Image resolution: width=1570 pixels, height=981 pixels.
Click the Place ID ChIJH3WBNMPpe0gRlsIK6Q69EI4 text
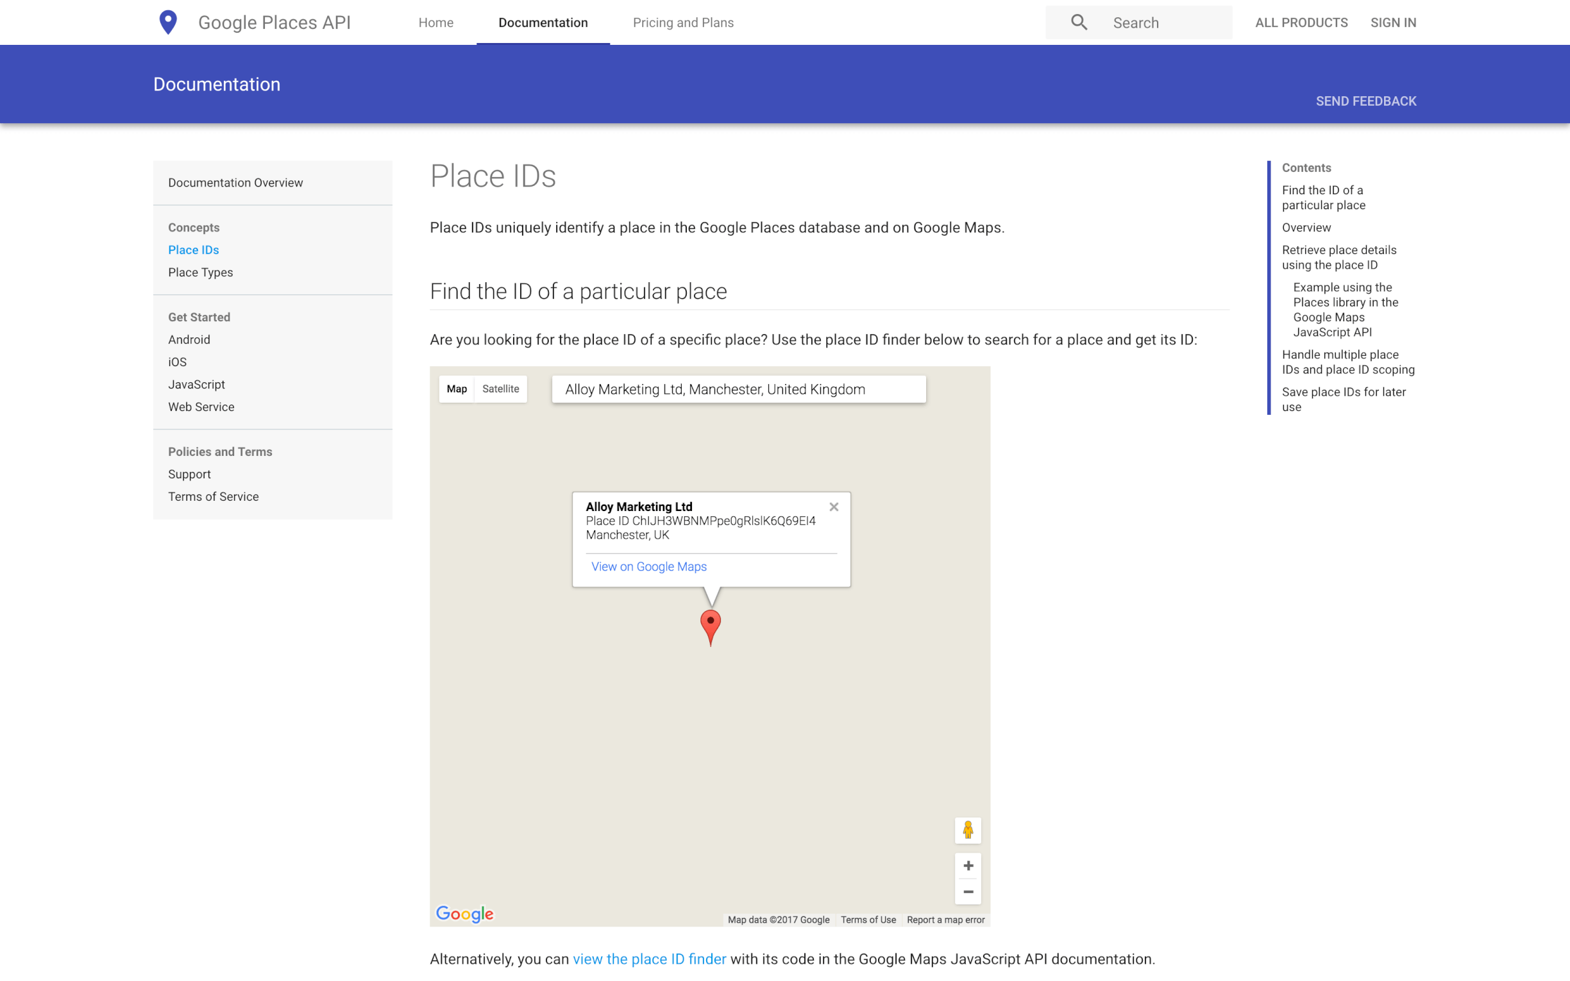click(700, 521)
